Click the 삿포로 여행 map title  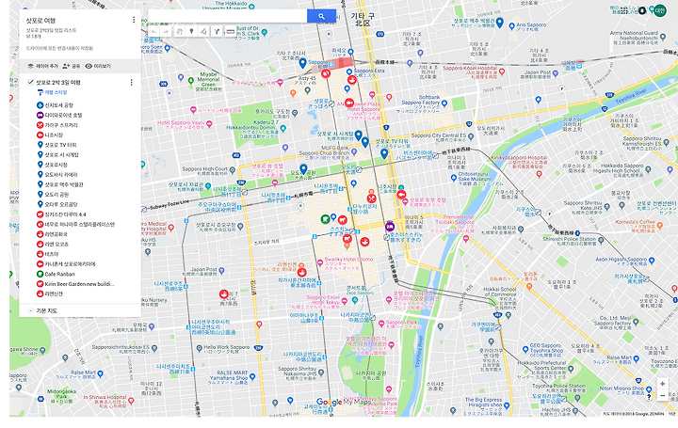click(40, 21)
